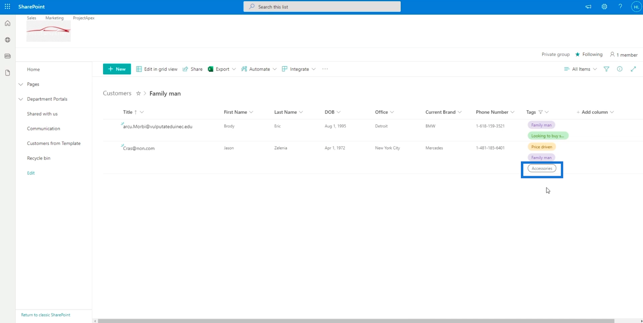Open the Integrate dropdown

[299, 69]
